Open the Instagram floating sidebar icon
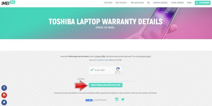Image resolution: width=212 pixels, height=106 pixels. click(4, 95)
